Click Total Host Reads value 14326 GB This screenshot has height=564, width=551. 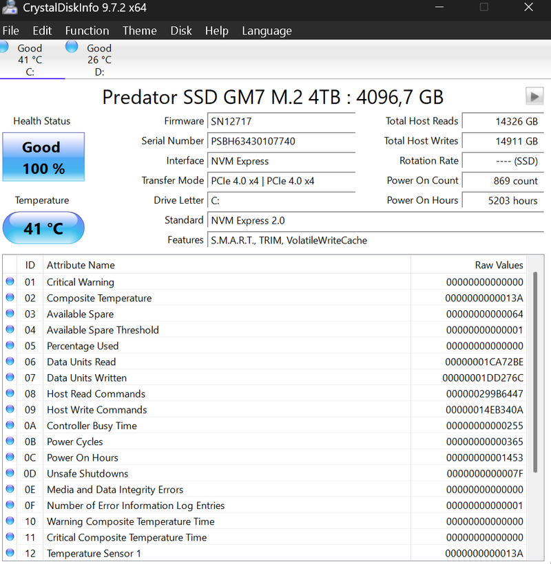pos(503,121)
